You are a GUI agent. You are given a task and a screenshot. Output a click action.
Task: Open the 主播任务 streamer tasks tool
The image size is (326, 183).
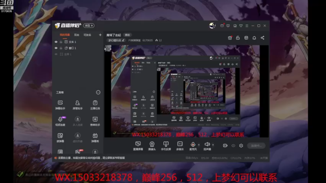point(95,105)
